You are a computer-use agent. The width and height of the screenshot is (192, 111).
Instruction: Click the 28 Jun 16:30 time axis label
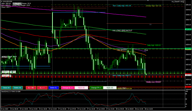pos(149,109)
